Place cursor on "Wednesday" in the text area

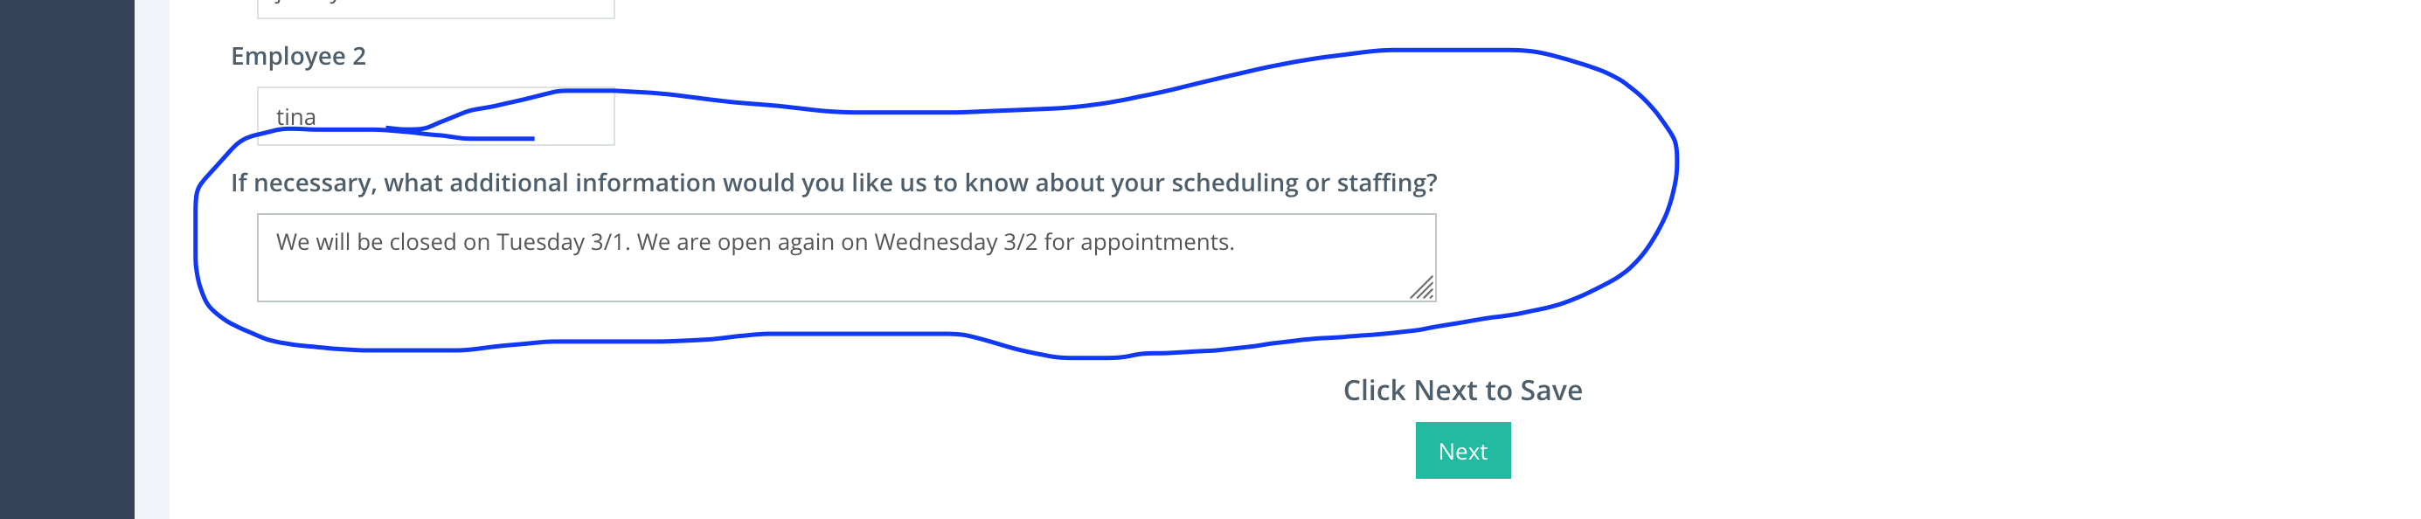(x=935, y=243)
